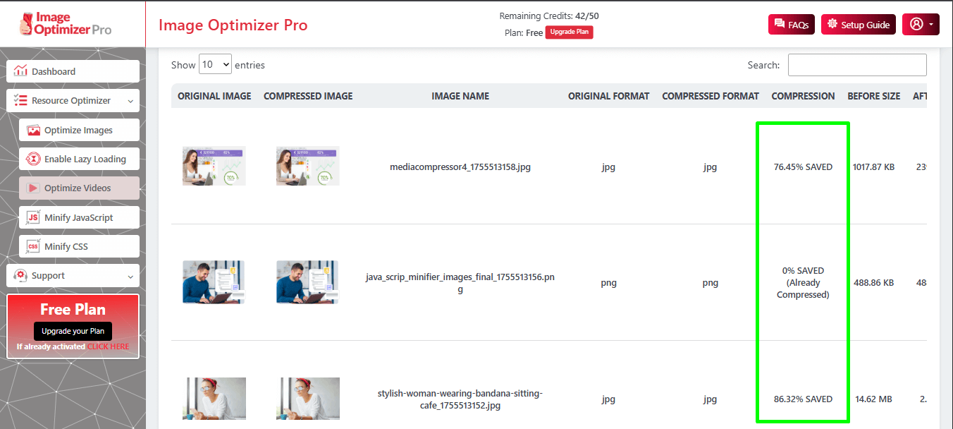The width and height of the screenshot is (953, 429).
Task: Sort by Compressed Format column header
Action: (x=711, y=96)
